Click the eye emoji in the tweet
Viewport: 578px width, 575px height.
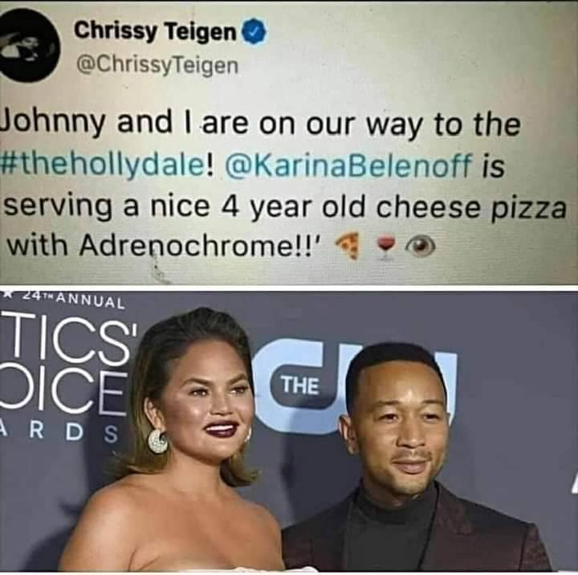pyautogui.click(x=420, y=245)
